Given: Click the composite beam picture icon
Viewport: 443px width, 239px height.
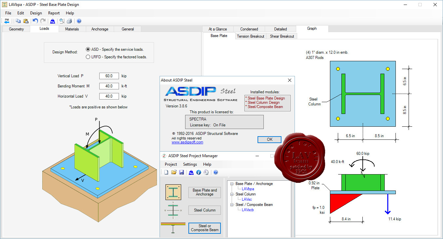Looking at the screenshot, I should 173,228.
